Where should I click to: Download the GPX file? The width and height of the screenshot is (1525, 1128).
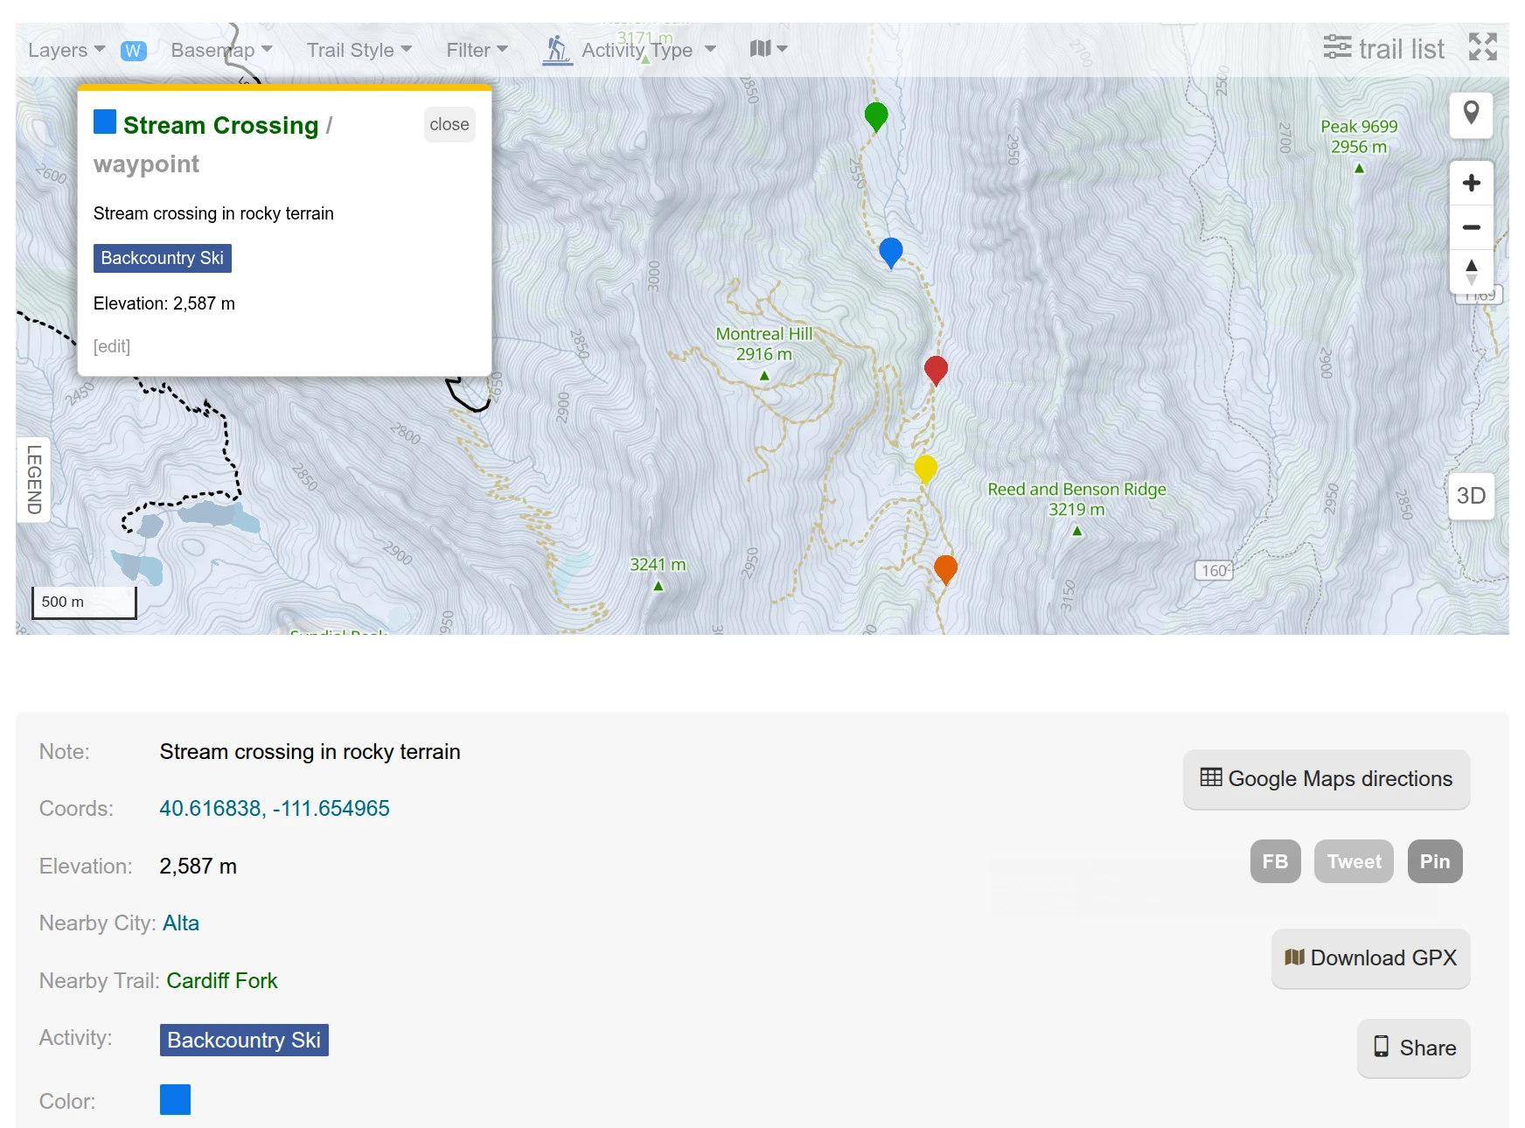point(1370,958)
